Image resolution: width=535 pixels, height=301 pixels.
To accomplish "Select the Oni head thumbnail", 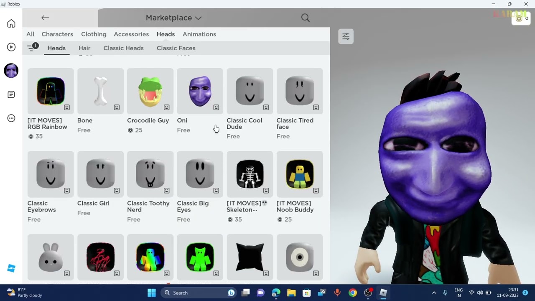I will 200,91.
